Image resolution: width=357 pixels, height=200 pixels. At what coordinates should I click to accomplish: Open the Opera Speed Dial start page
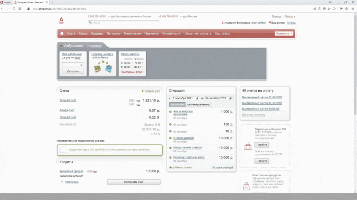[x=20, y=9]
